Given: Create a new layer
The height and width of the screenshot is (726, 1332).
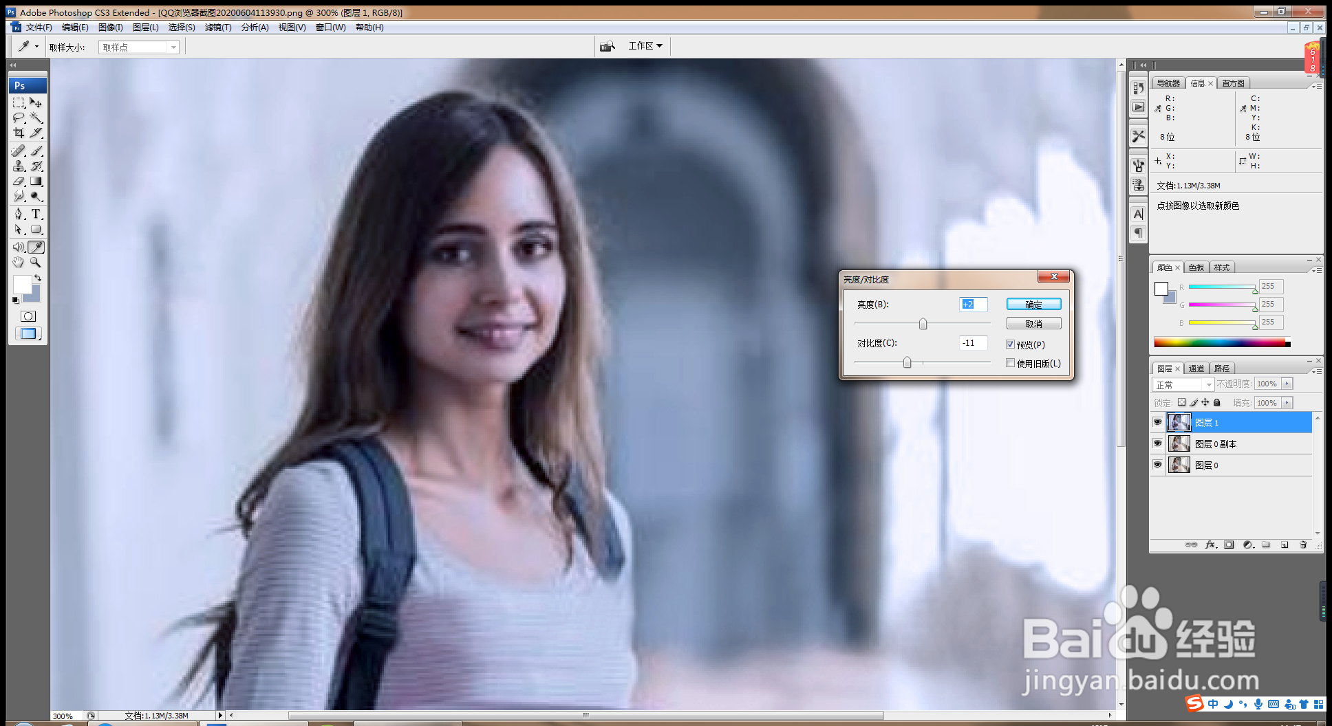Looking at the screenshot, I should coord(1285,544).
